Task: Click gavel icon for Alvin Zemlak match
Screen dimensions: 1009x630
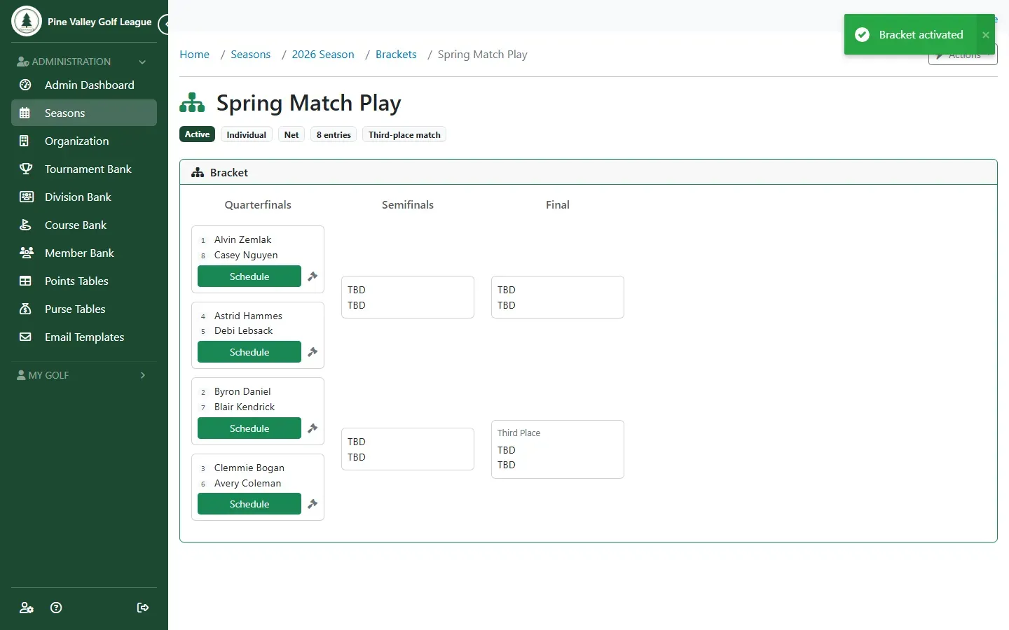Action: (x=313, y=276)
